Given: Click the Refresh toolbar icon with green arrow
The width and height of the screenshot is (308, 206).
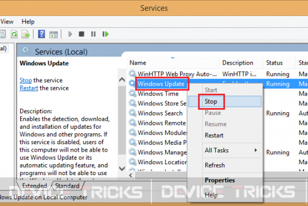Looking at the screenshot, I should coord(14,34).
